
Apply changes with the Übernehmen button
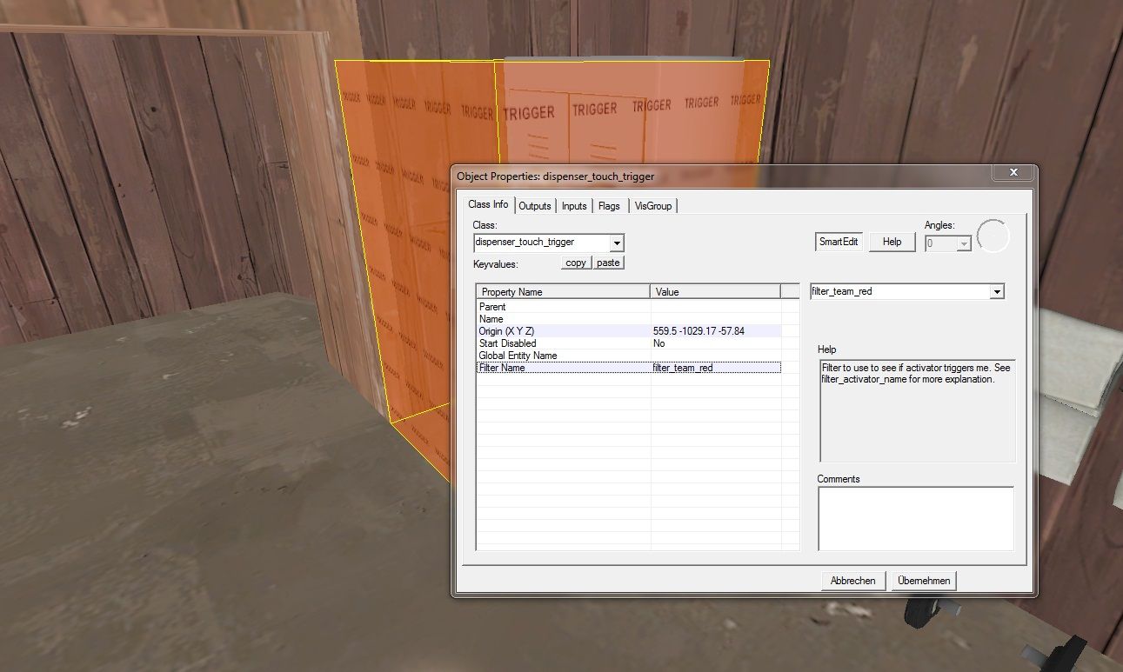click(924, 581)
